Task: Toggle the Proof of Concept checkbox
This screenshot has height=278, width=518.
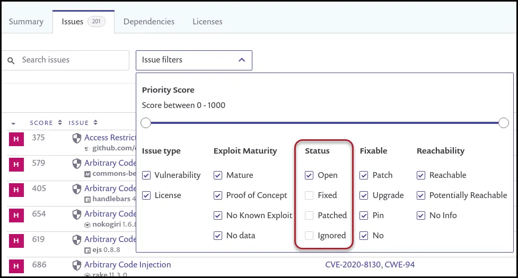Action: (218, 195)
